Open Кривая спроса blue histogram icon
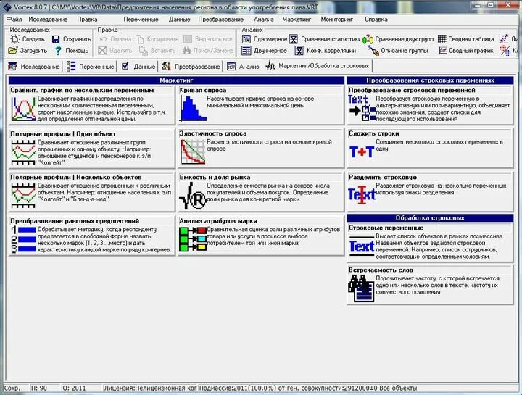 (193, 109)
